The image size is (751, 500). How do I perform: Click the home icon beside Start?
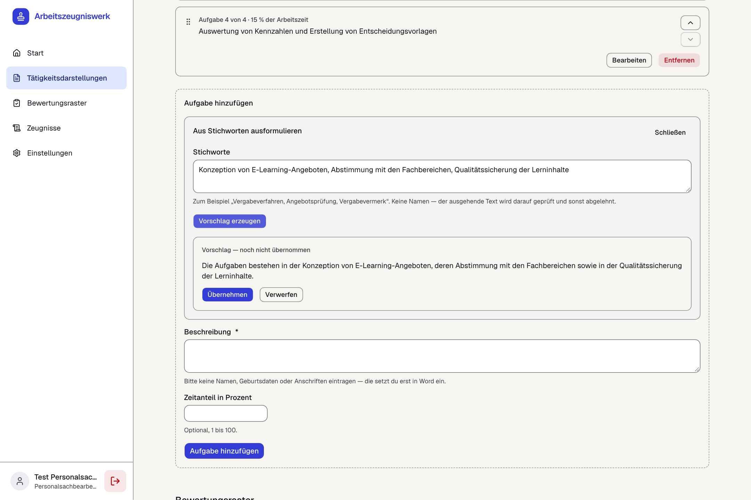17,53
